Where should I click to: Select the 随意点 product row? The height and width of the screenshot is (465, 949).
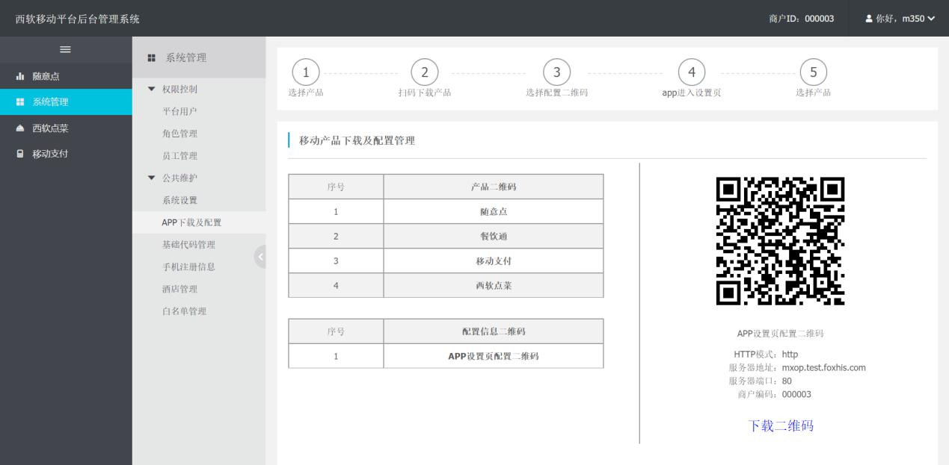pyautogui.click(x=446, y=211)
